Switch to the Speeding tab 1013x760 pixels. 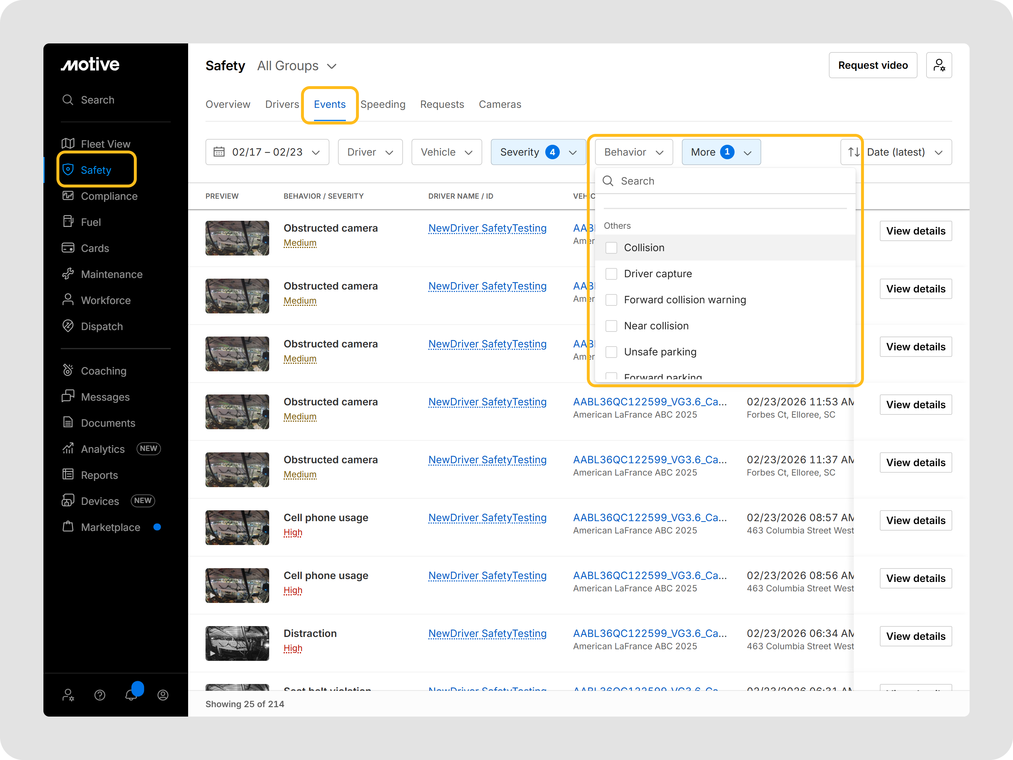pyautogui.click(x=382, y=105)
